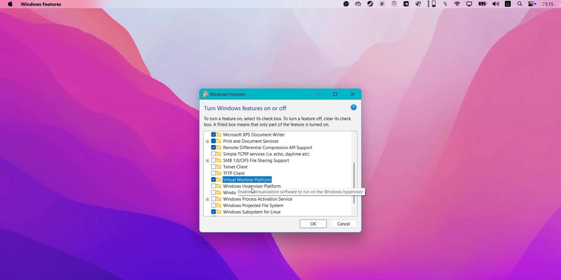This screenshot has width=561, height=280.
Task: Select Print and Document Services label
Action: coord(251,141)
